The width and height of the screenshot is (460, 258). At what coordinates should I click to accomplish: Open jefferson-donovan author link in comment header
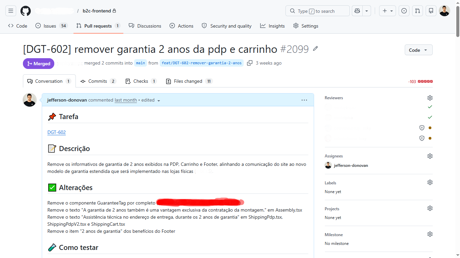[67, 100]
